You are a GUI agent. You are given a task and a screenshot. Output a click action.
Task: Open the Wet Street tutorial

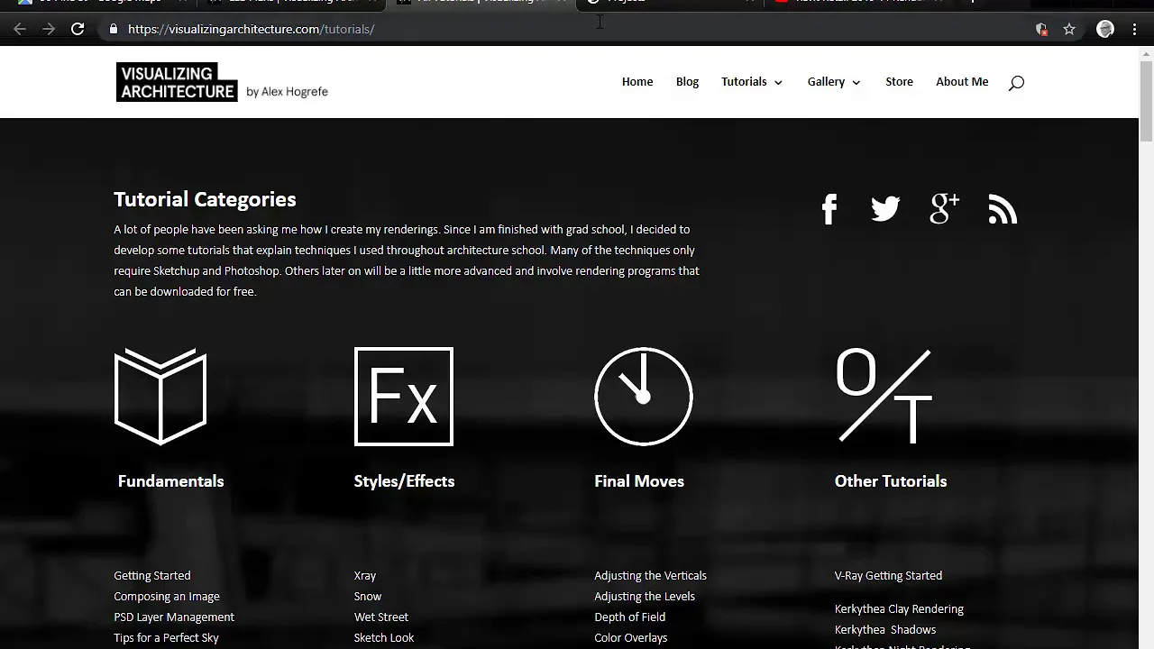(381, 617)
